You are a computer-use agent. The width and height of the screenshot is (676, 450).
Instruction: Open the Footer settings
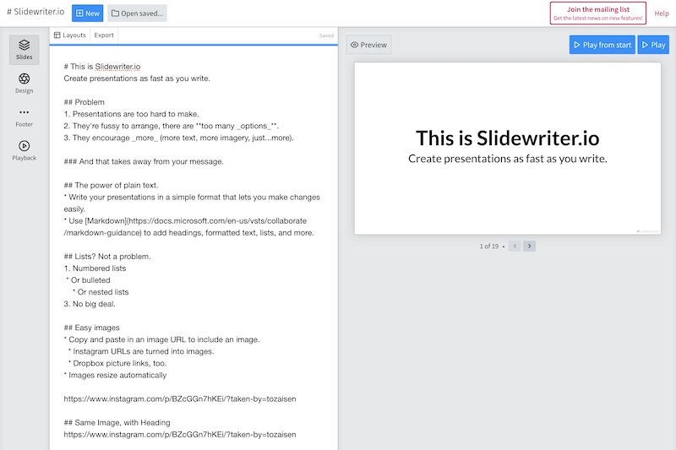25,117
